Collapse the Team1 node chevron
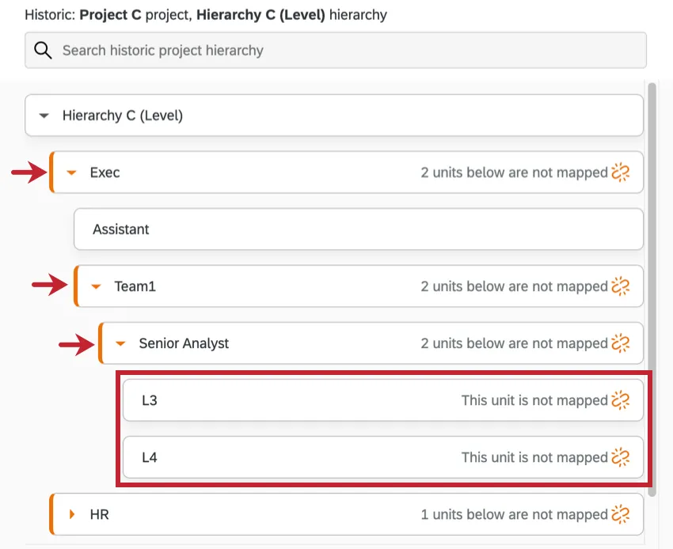This screenshot has height=549, width=673. coord(97,286)
